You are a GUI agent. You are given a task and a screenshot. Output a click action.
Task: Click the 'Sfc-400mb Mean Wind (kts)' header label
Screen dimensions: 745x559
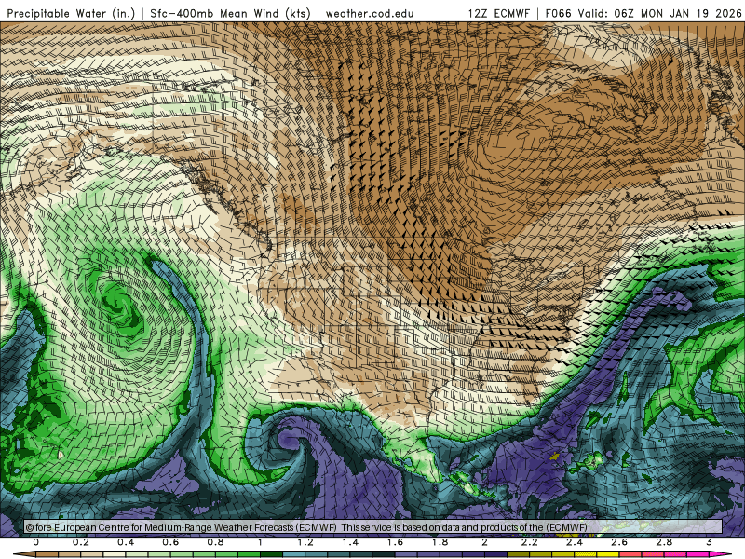(230, 13)
